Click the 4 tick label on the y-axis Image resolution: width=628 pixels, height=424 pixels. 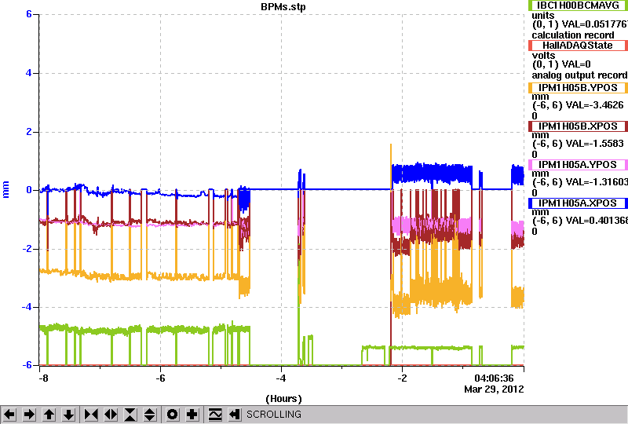point(29,73)
